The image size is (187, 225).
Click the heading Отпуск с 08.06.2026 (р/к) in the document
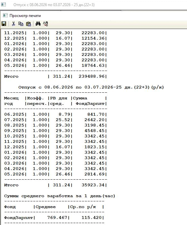click(x=91, y=87)
